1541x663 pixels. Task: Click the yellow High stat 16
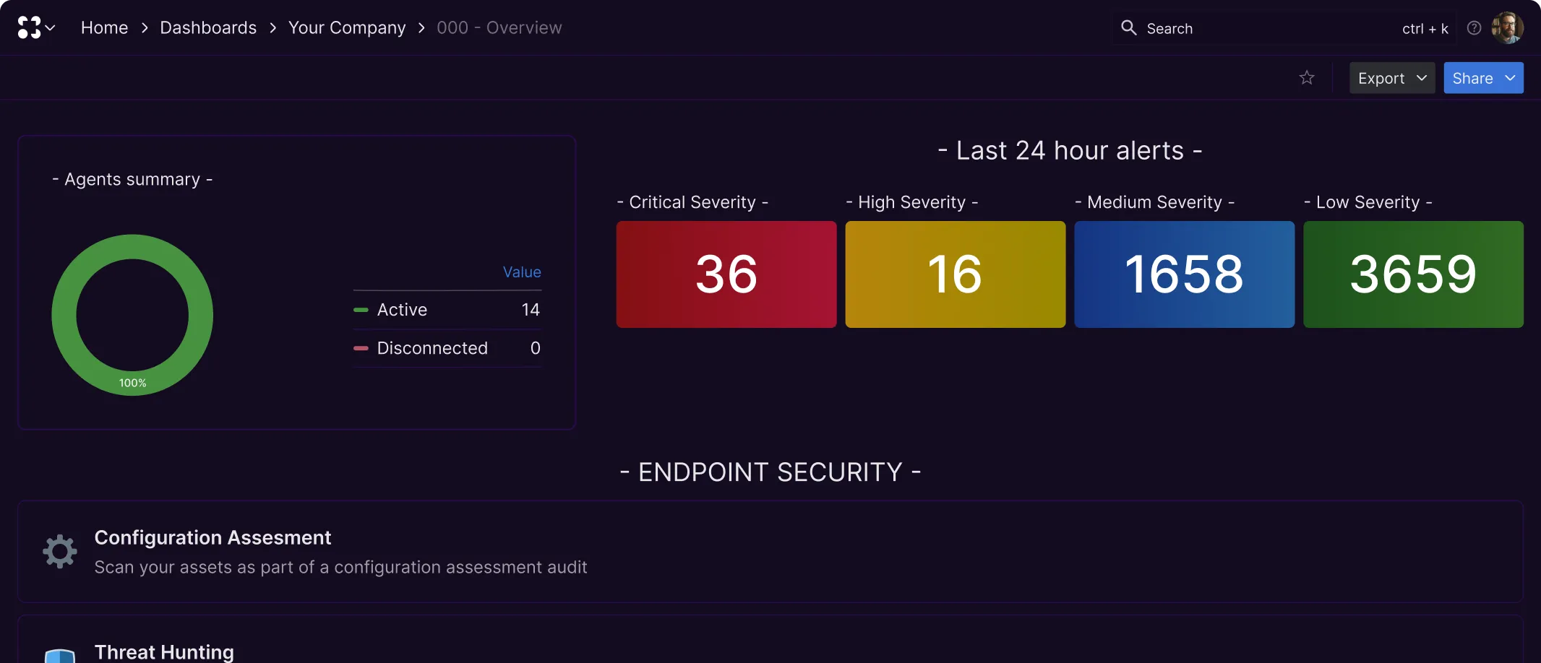click(x=956, y=274)
